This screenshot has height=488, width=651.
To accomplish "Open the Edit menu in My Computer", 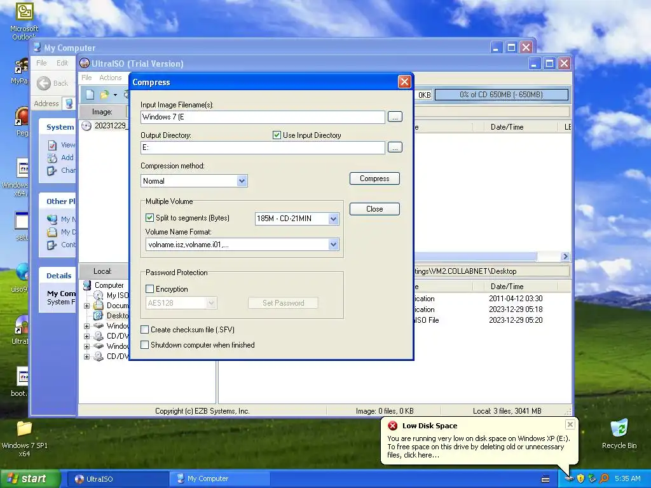I will pos(62,63).
